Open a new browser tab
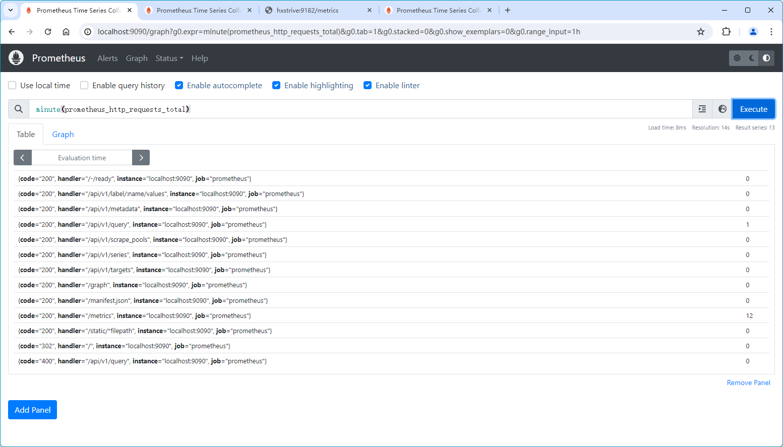The image size is (783, 447). (x=508, y=10)
